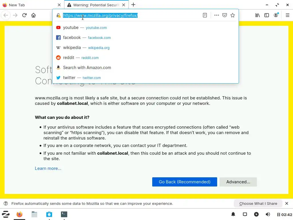The image size is (293, 220).
Task: Open page actions three-dot menu
Action: tap(216, 15)
